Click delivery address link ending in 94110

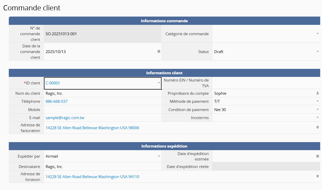coord(92,177)
